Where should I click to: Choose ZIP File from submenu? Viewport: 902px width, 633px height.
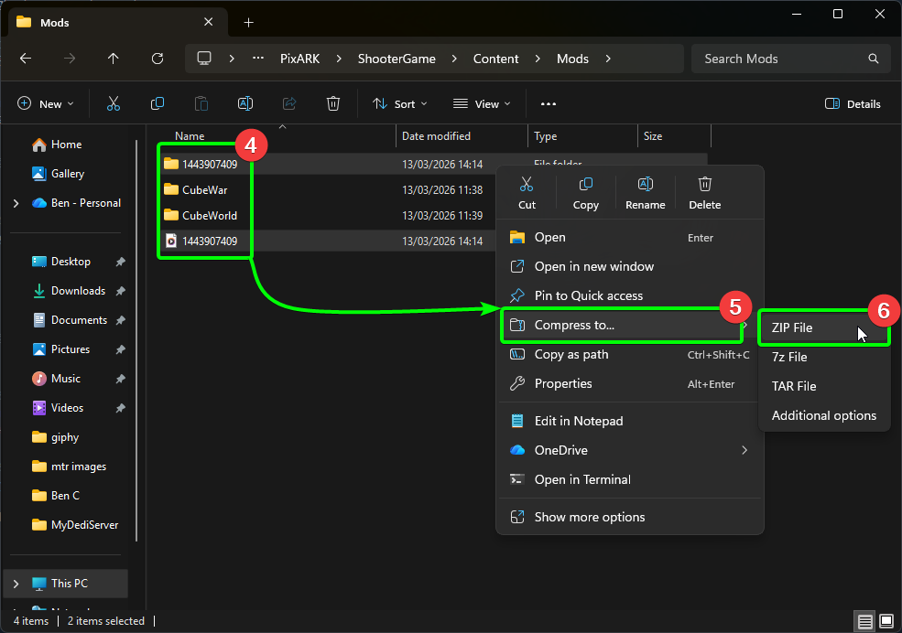pyautogui.click(x=792, y=327)
